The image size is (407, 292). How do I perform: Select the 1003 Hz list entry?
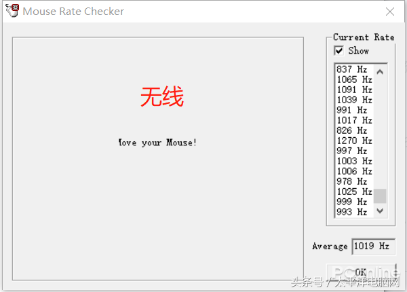click(x=355, y=161)
